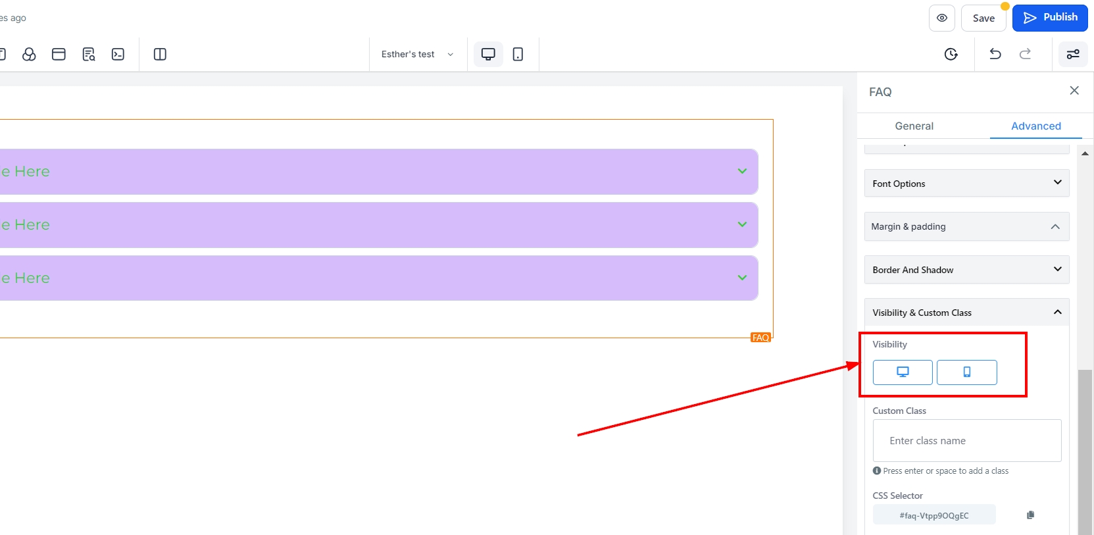Switch to the General tab
Viewport: 1094px width, 535px height.
[914, 126]
